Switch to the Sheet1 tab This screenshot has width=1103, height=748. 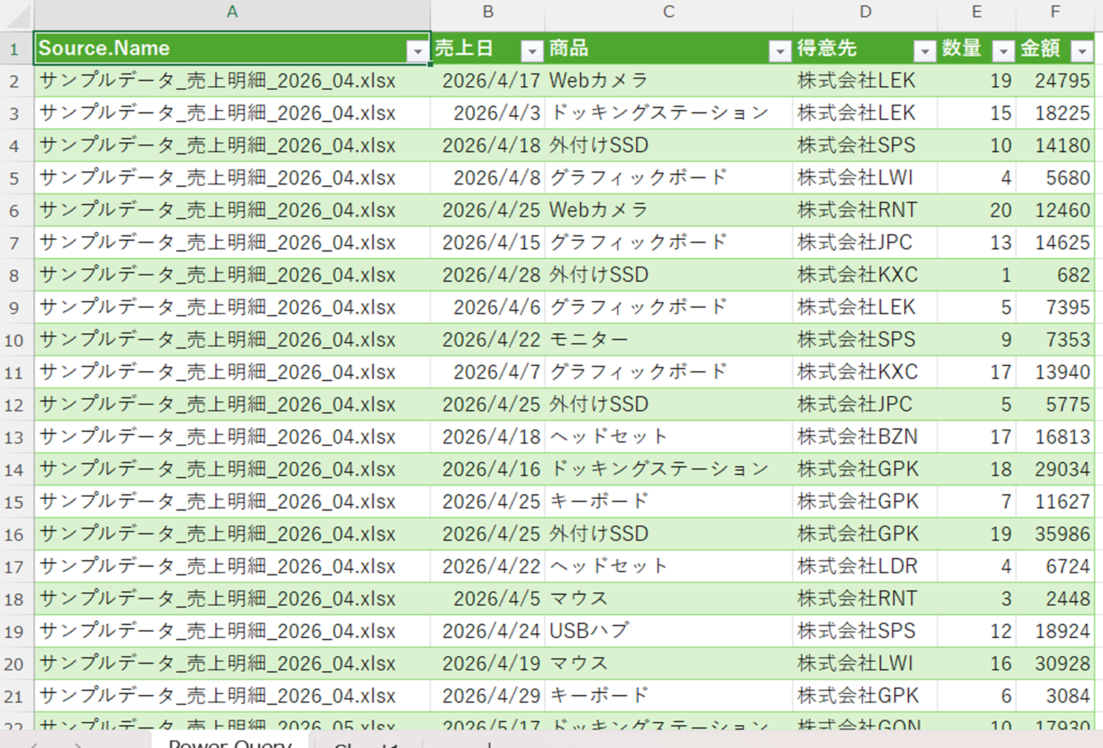tap(366, 744)
